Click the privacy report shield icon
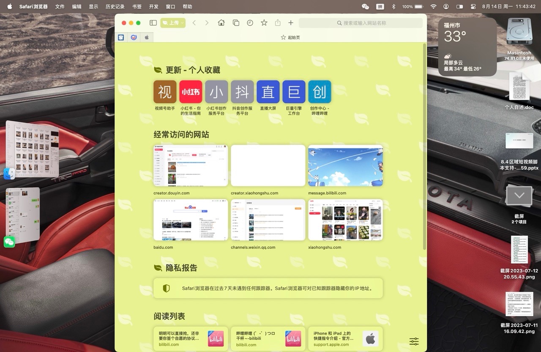 pyautogui.click(x=166, y=288)
